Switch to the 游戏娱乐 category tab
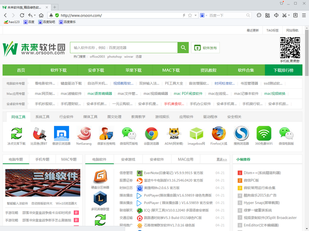The height and width of the screenshot is (231, 309). point(162,117)
